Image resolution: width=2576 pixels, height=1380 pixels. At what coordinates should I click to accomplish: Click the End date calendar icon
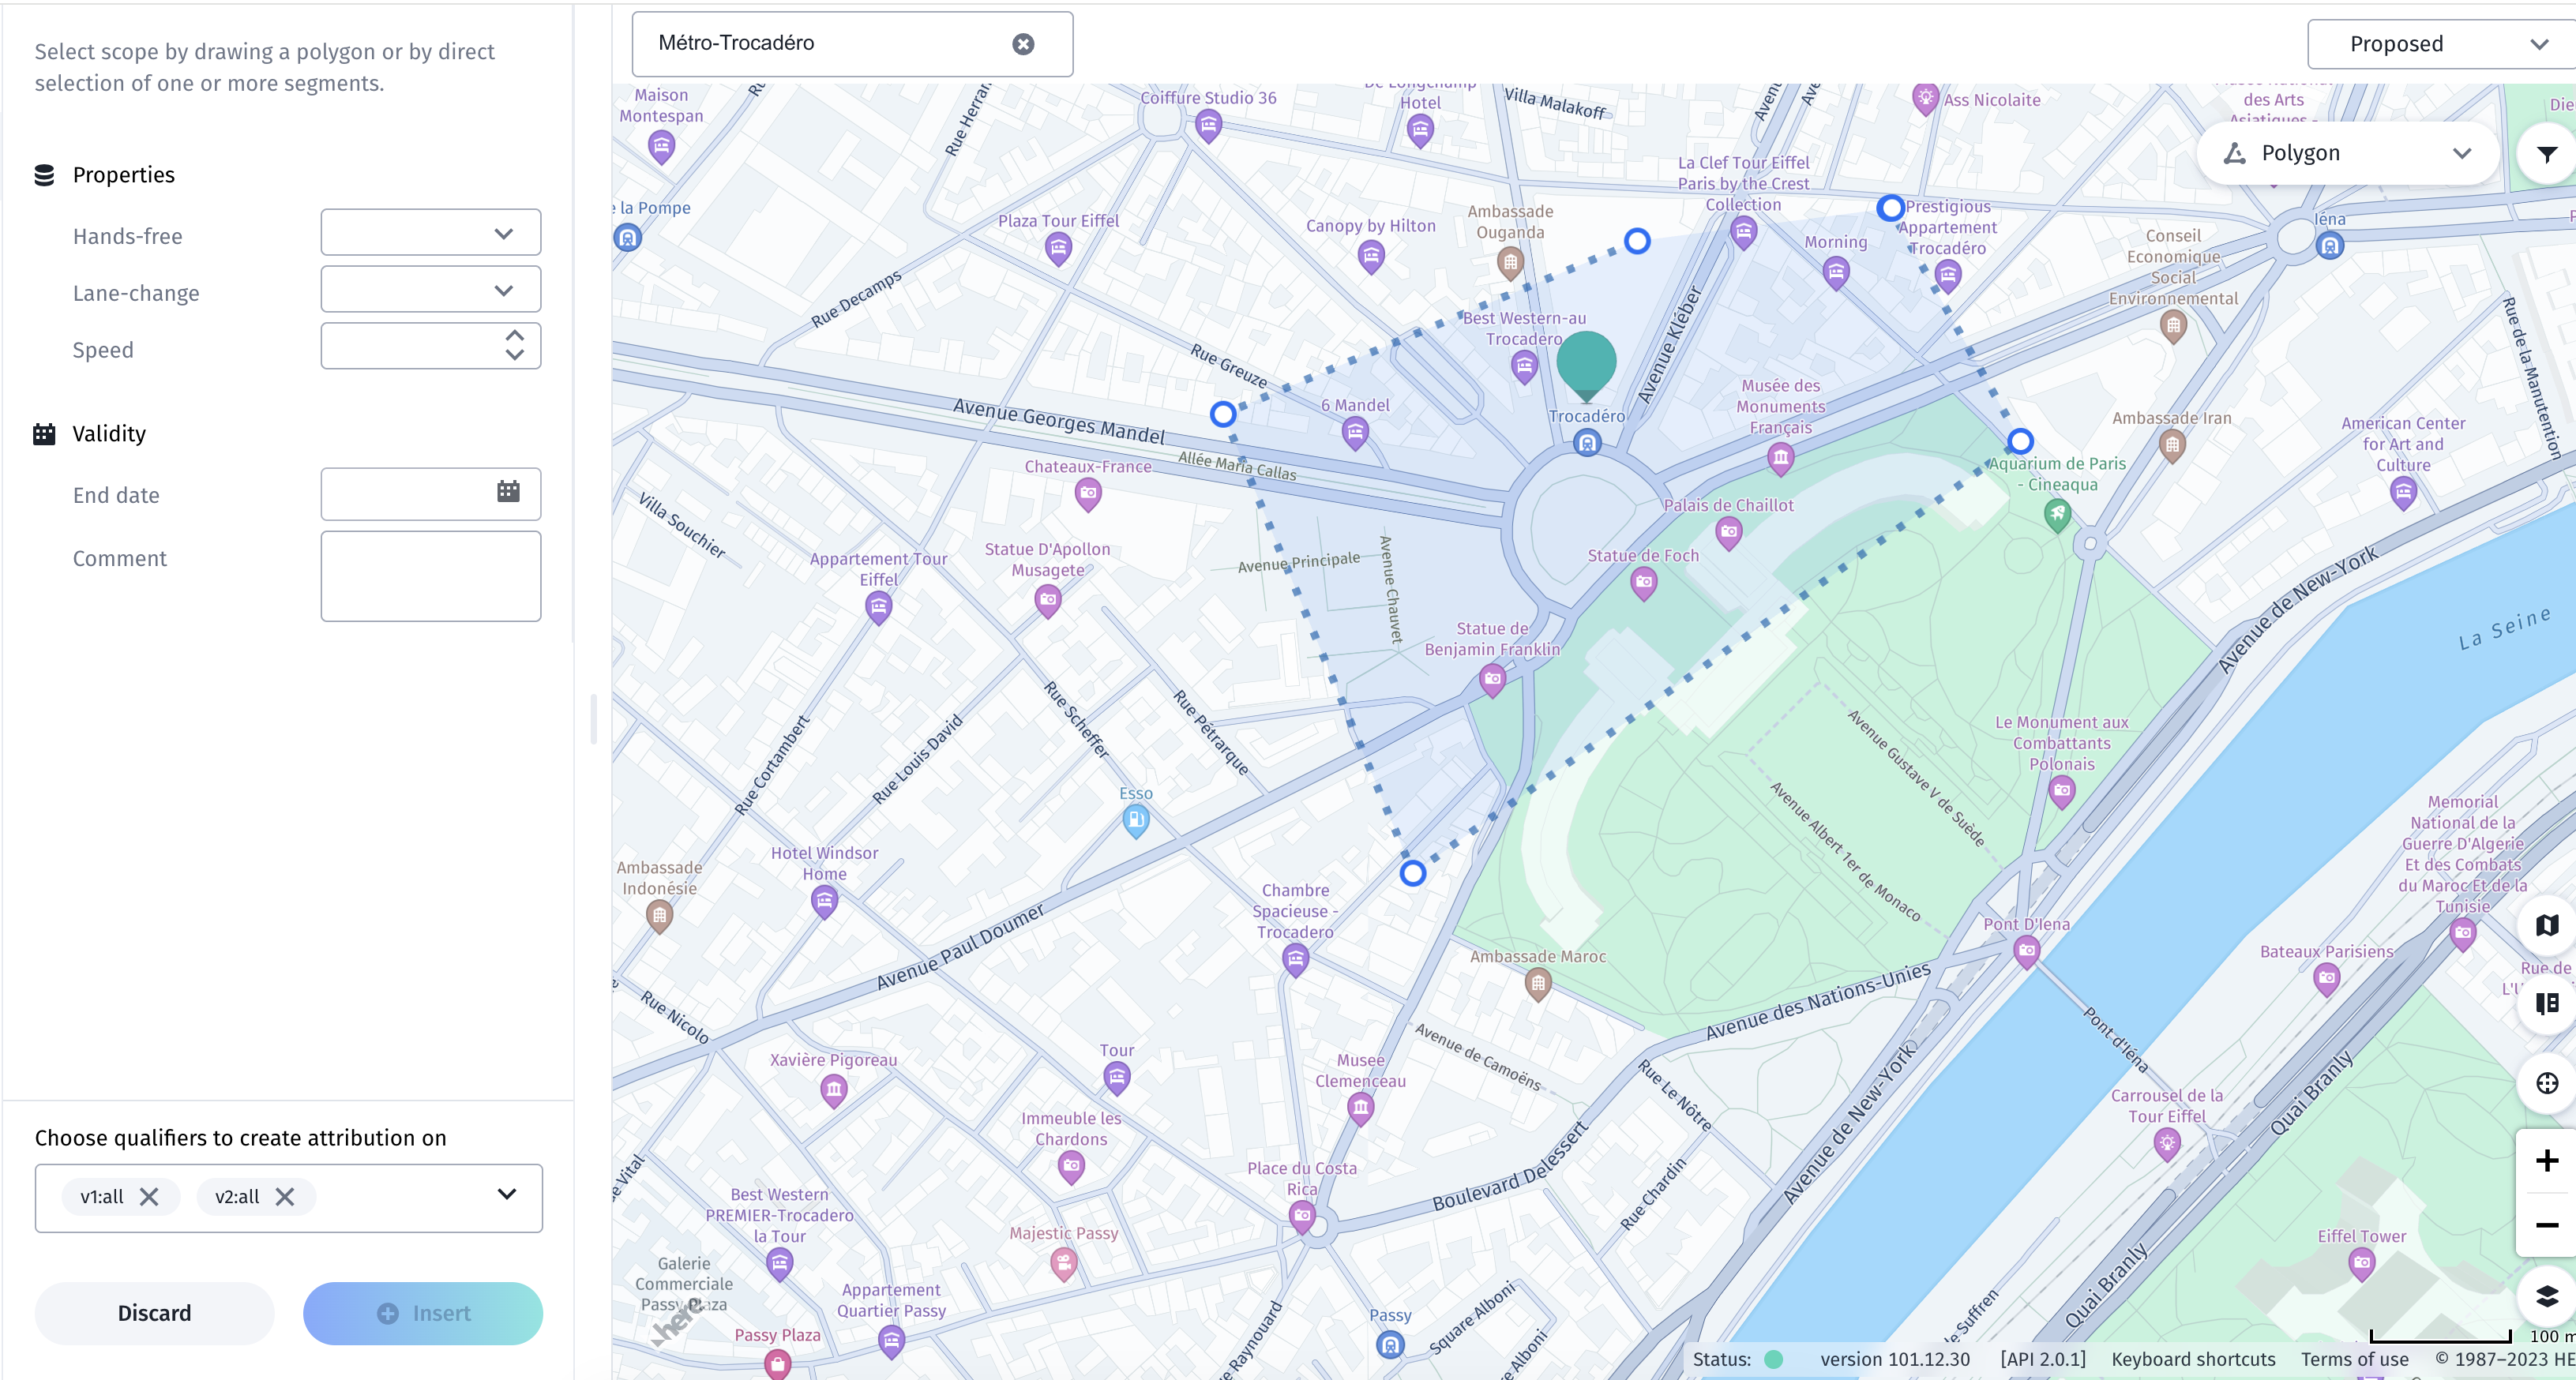pos(508,491)
